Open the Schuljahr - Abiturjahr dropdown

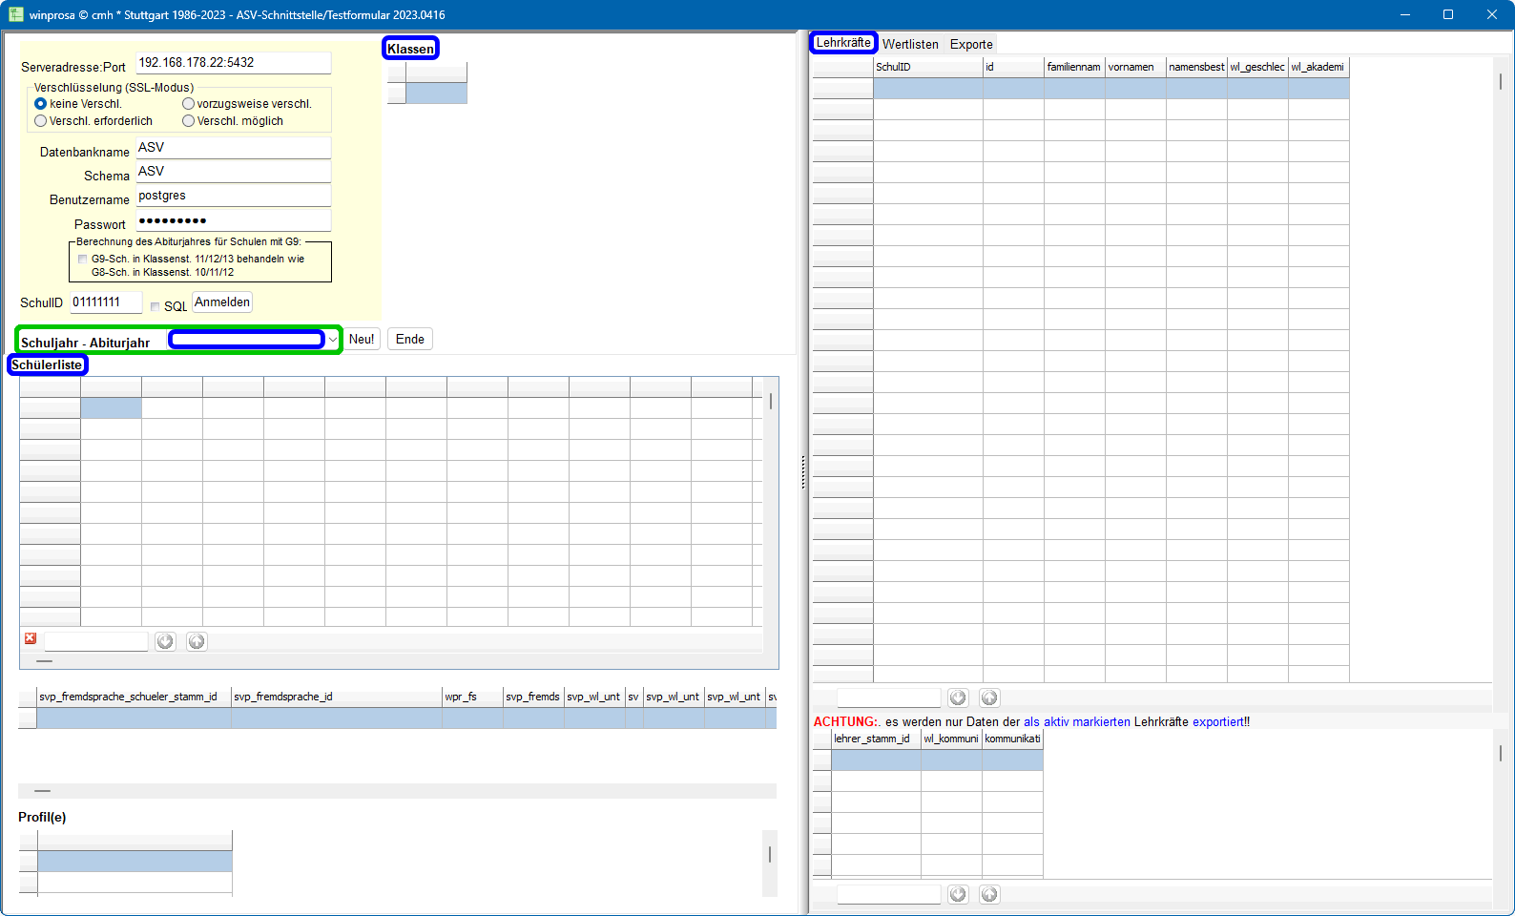coord(332,340)
